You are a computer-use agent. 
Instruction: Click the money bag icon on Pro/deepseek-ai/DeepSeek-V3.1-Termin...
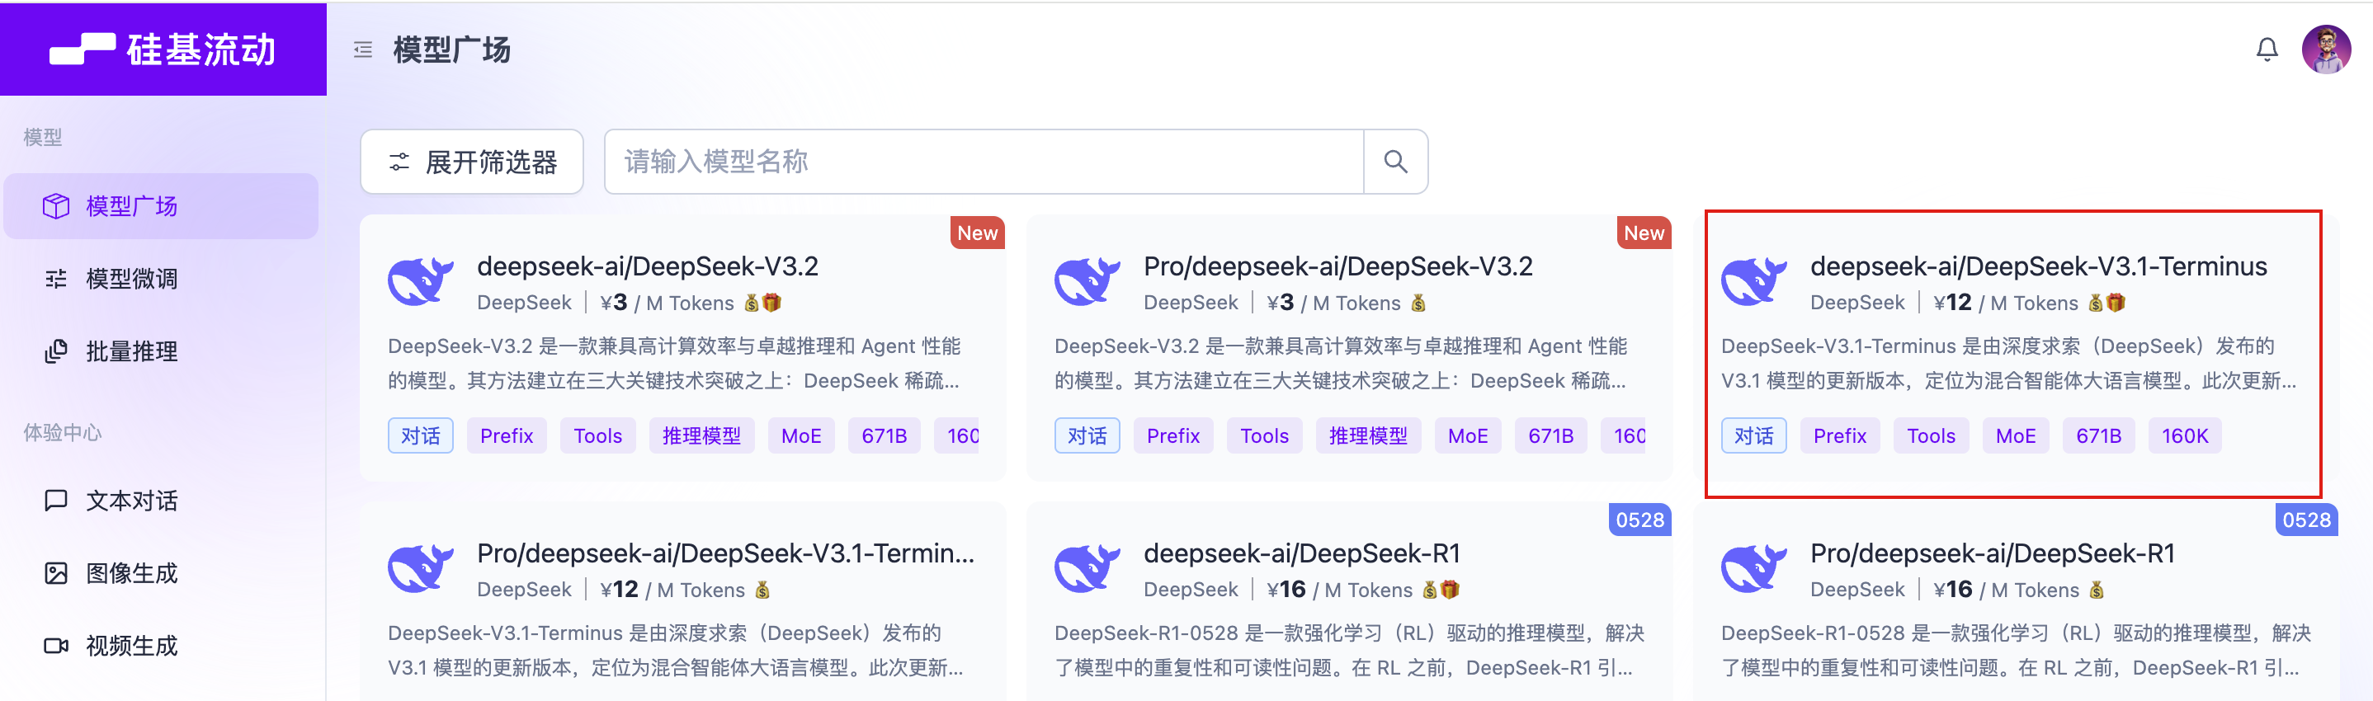pyautogui.click(x=762, y=590)
